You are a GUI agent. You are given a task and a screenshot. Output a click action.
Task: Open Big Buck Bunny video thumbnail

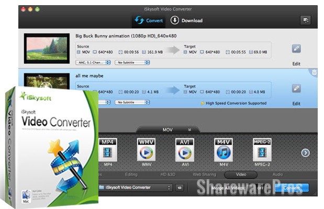(47, 48)
